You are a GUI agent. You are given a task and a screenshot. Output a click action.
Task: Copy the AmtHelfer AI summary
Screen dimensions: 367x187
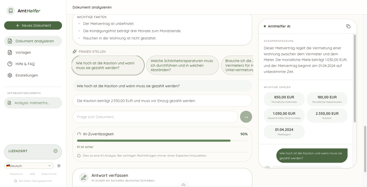[x=348, y=26]
